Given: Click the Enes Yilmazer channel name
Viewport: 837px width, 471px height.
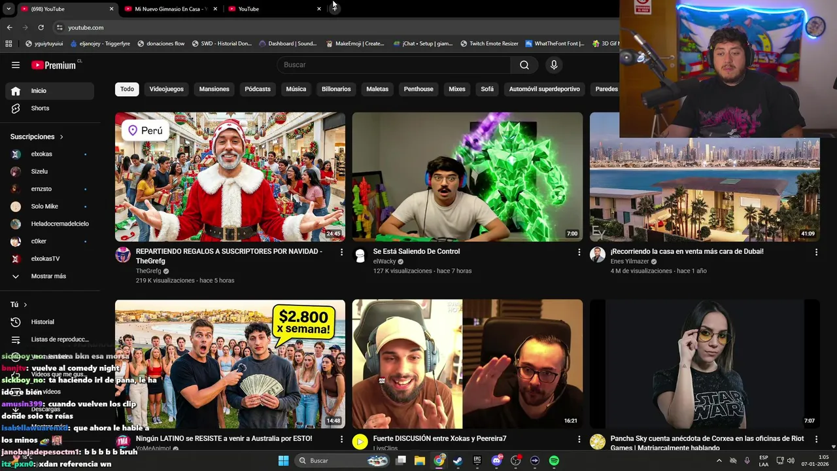Looking at the screenshot, I should click(x=630, y=262).
